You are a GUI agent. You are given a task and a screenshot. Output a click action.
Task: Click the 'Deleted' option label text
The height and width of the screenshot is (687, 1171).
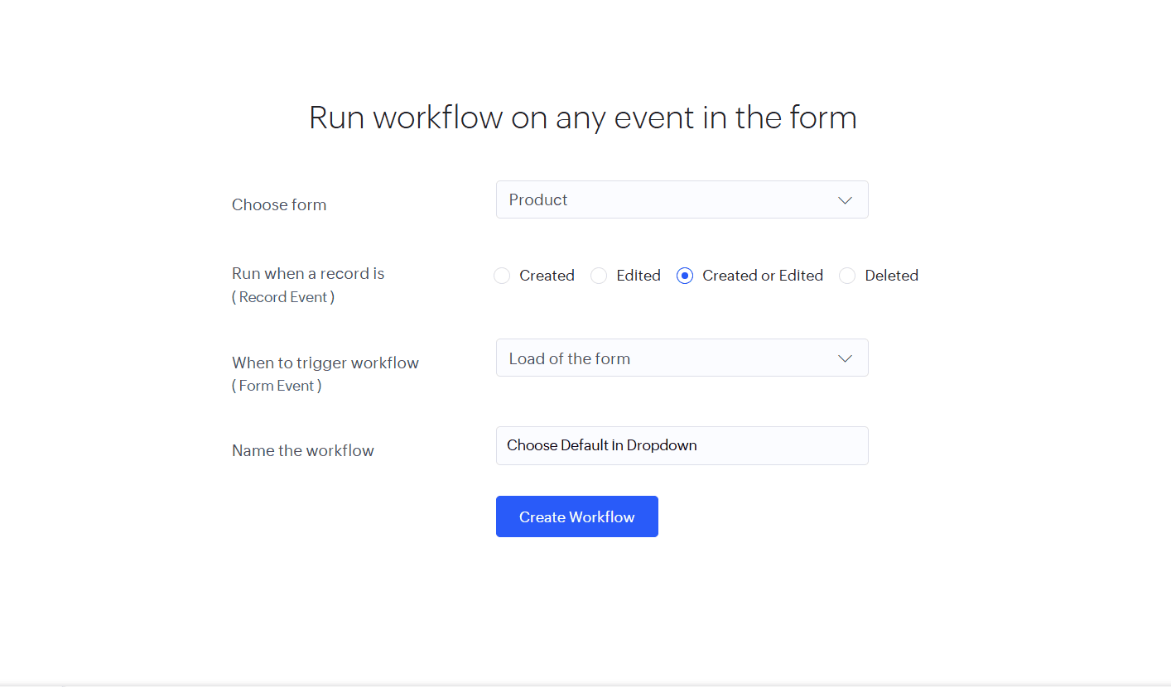point(891,276)
